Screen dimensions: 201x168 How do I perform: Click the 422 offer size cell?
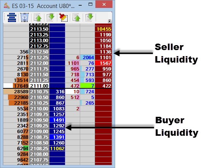coord(103,86)
